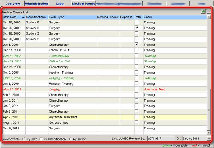Click the scrollbar down arrow

tap(208, 132)
